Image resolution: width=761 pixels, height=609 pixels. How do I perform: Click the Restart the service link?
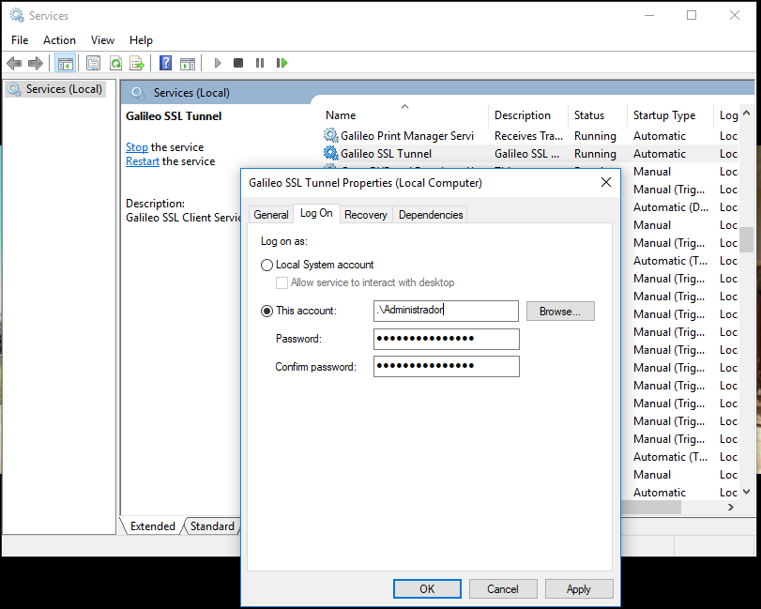[143, 161]
